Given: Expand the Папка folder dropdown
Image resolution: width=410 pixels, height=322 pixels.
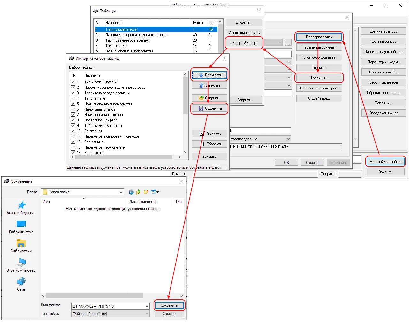Looking at the screenshot, I should tap(121, 192).
